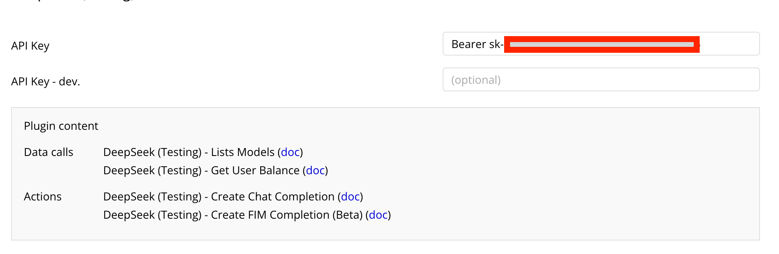
Task: Click the "API Key" label
Action: pyautogui.click(x=30, y=46)
